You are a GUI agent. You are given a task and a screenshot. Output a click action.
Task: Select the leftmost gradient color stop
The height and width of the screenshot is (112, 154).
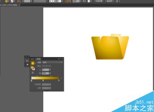pos(31,81)
